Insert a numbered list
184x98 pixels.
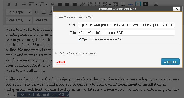click(x=42, y=4)
